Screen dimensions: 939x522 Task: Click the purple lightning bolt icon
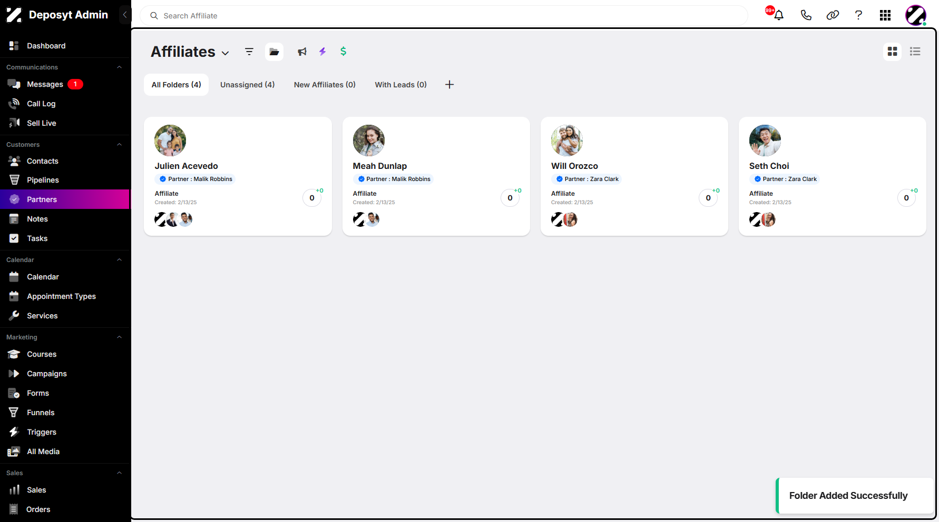pyautogui.click(x=322, y=52)
